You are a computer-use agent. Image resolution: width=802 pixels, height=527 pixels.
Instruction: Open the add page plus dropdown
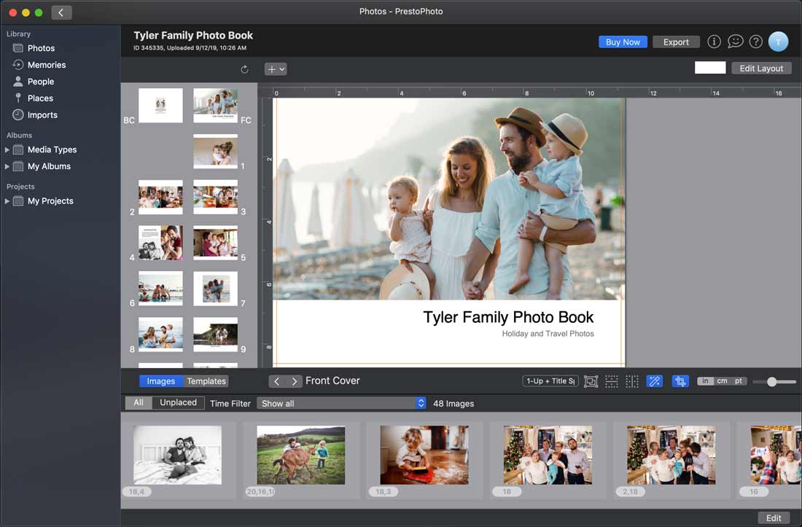pos(275,69)
